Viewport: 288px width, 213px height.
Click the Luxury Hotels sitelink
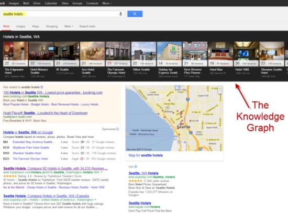(90, 104)
